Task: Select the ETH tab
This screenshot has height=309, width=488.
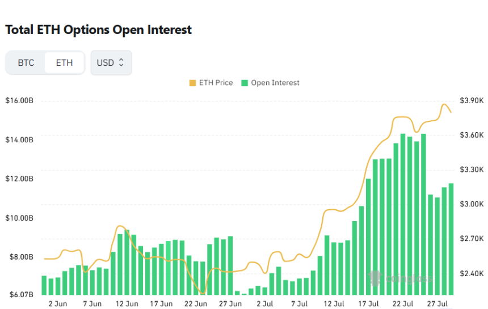Action: (x=65, y=63)
